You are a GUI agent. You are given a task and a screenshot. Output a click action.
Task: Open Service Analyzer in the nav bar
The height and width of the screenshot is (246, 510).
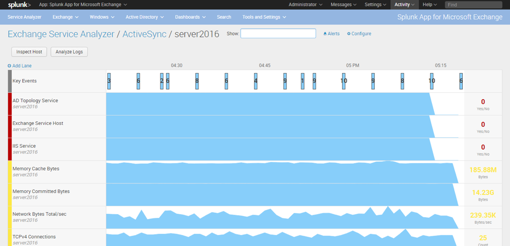pyautogui.click(x=25, y=17)
